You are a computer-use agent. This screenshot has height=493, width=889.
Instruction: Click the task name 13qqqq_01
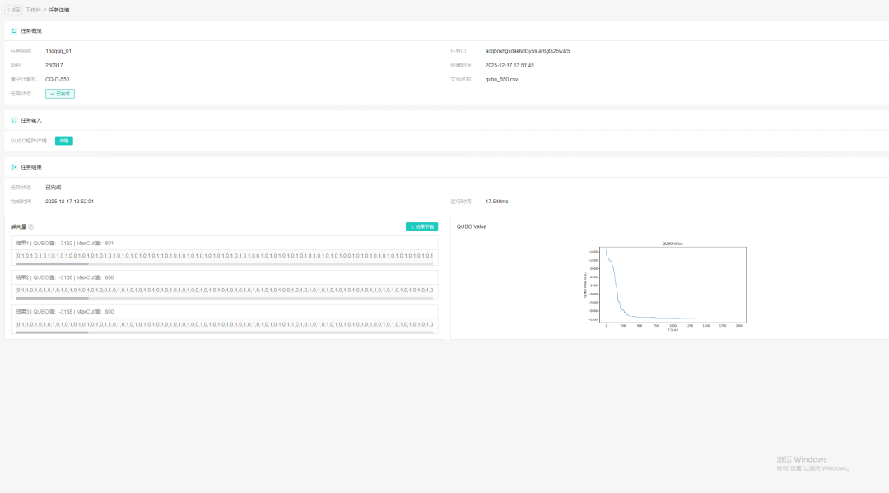[x=58, y=51]
